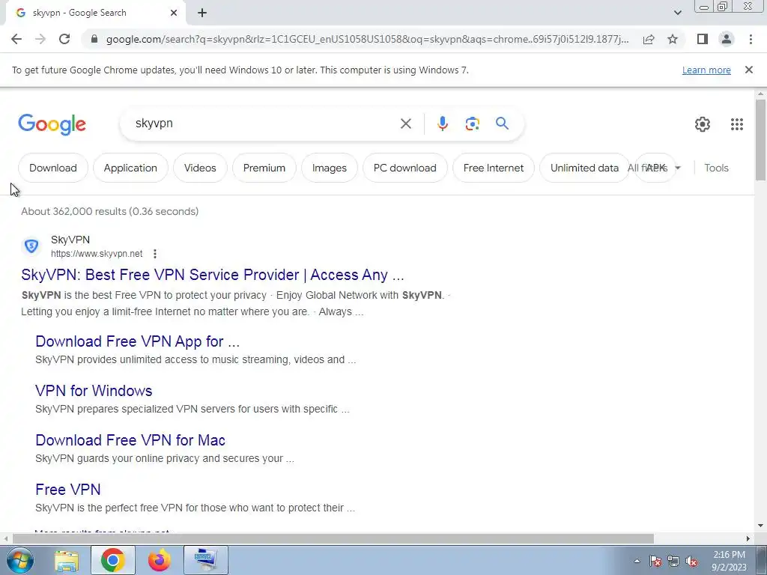Viewport: 767px width, 575px height.
Task: Open the Free VPN sitelink
Action: click(68, 490)
